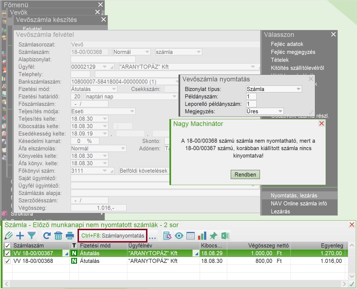This screenshot has width=357, height=289.
Task: Refresh the invoice list with the reload icon
Action: 47,236
